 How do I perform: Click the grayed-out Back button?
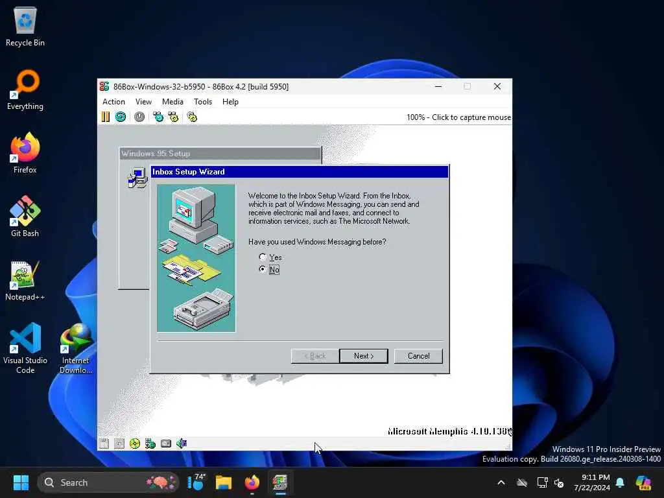(x=315, y=356)
